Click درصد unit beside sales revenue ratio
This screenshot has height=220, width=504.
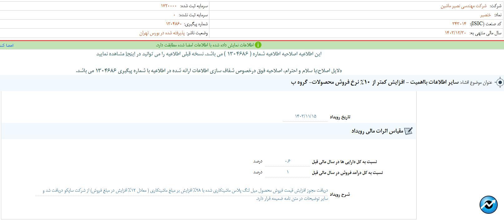pyautogui.click(x=258, y=172)
